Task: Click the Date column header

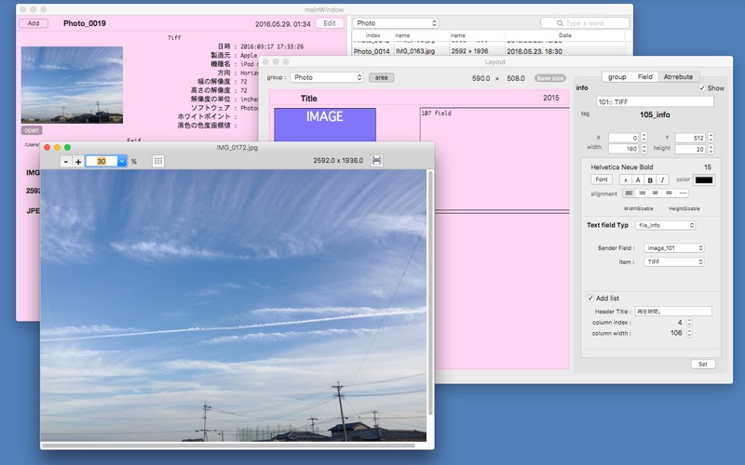Action: point(565,35)
